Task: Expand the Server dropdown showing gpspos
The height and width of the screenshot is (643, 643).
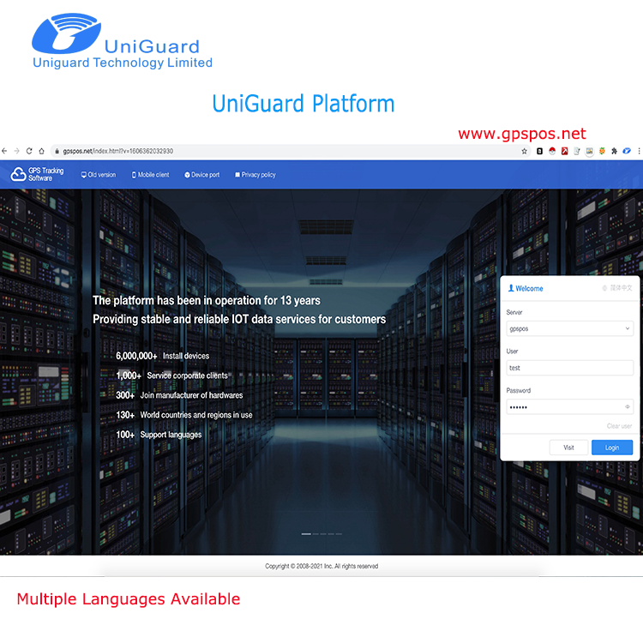Action: point(569,328)
